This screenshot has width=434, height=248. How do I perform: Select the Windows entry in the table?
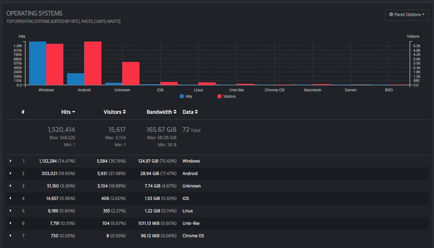191,161
